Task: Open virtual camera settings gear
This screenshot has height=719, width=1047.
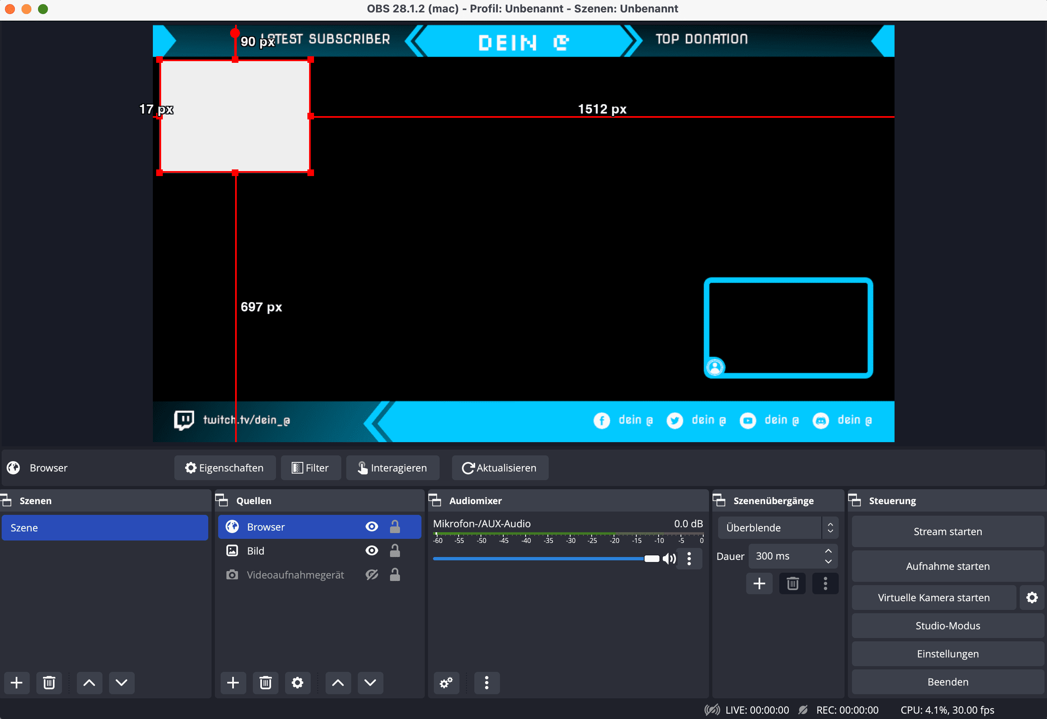Action: [x=1032, y=598]
